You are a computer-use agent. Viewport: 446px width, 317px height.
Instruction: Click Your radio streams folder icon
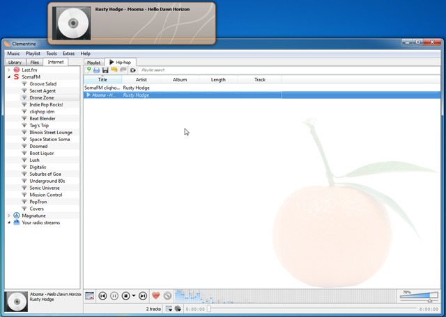(x=17, y=222)
